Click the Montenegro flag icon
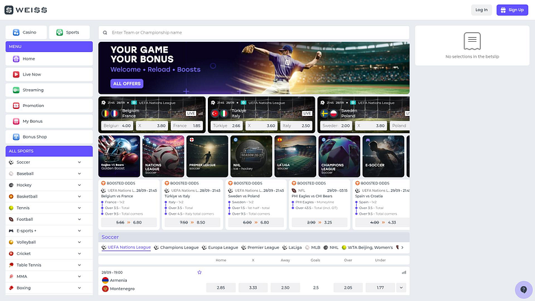This screenshot has height=301, width=535. point(105,289)
